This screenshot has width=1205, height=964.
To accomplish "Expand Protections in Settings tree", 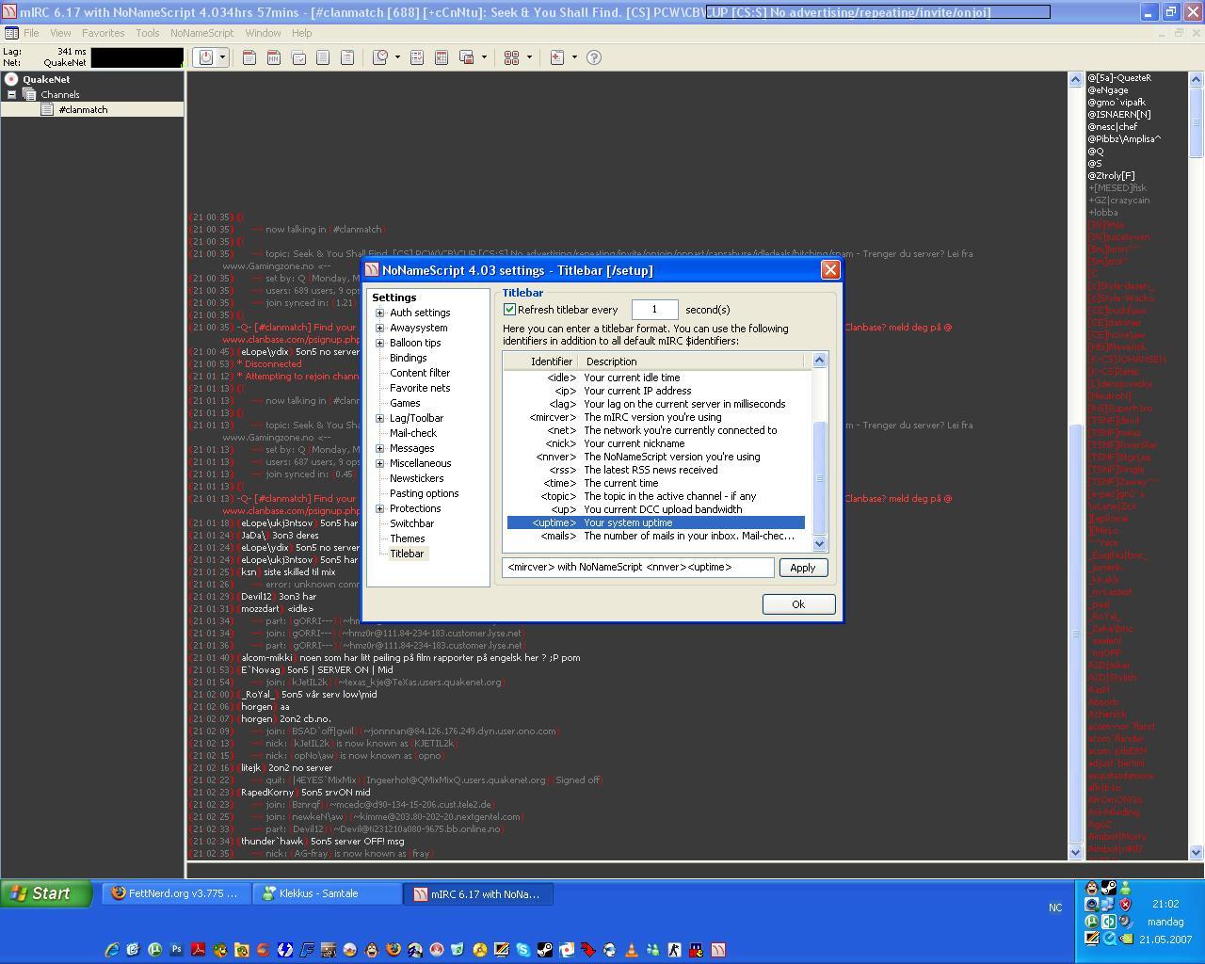I will 380,508.
